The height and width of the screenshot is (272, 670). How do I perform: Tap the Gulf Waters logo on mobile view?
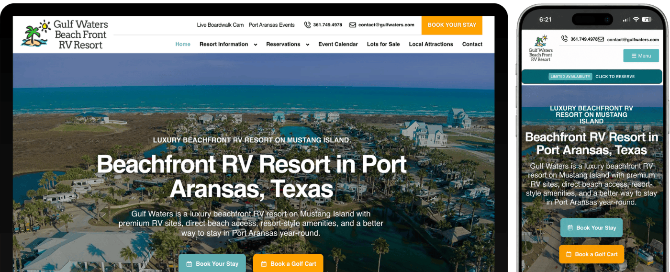pyautogui.click(x=540, y=48)
